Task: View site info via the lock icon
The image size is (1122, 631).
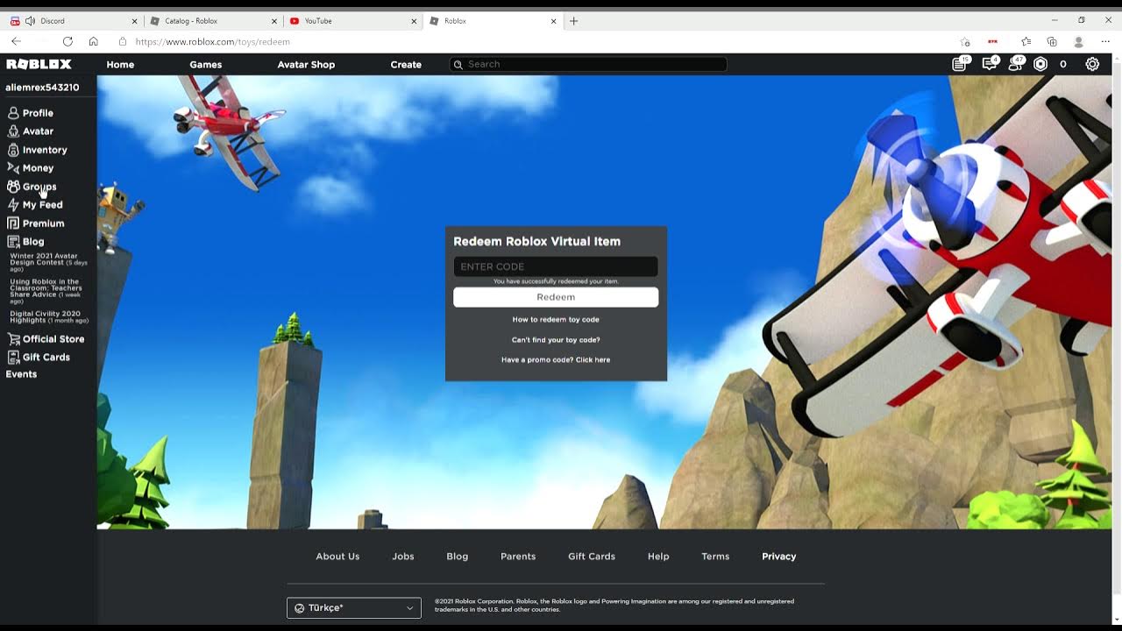Action: (x=123, y=41)
